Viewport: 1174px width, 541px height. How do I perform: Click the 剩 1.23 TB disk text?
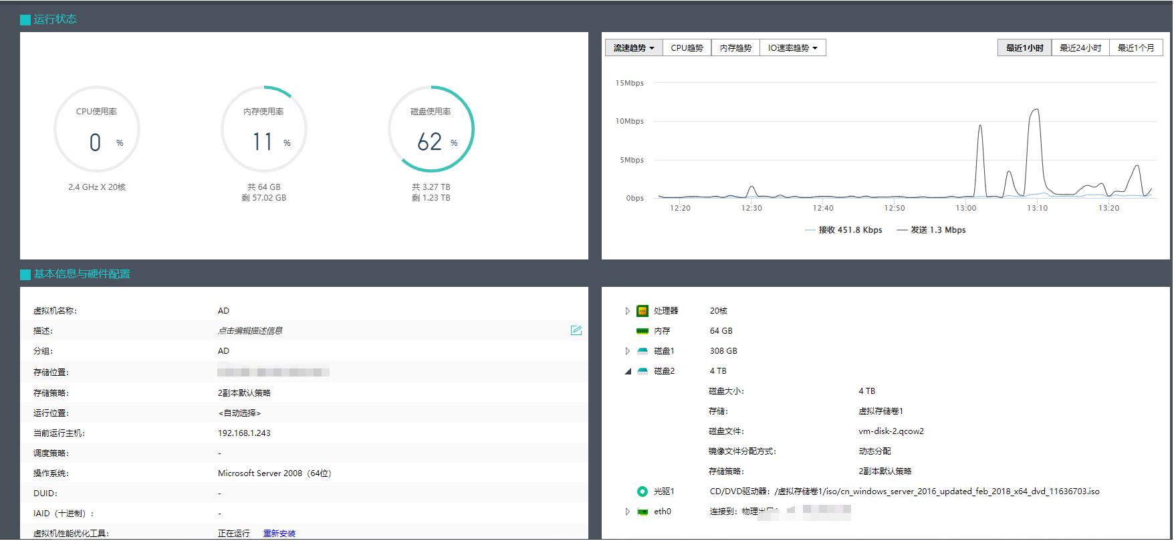point(431,198)
